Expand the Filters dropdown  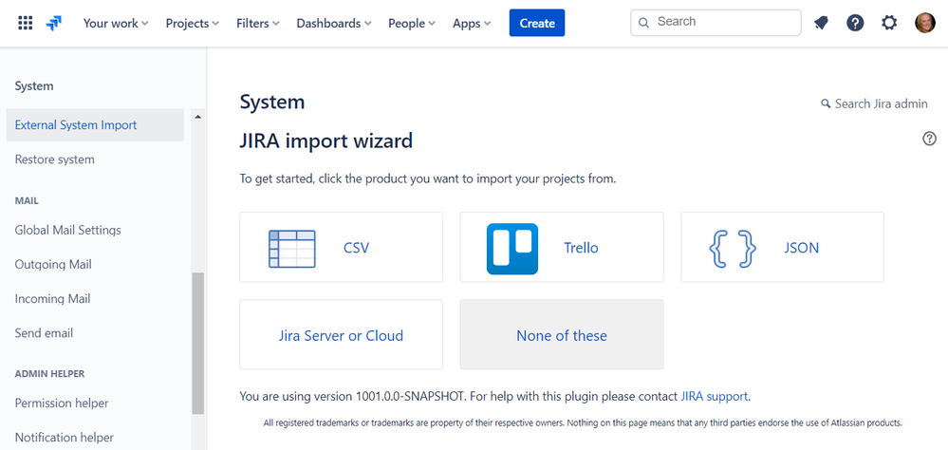tap(258, 24)
